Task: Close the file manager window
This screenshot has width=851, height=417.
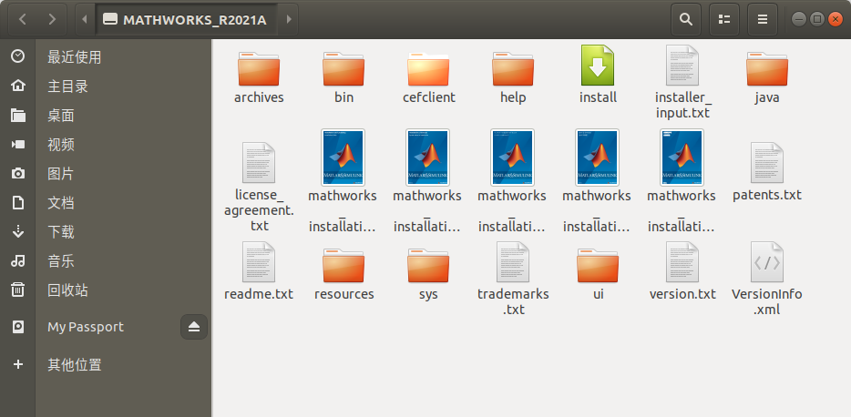Action: click(835, 19)
